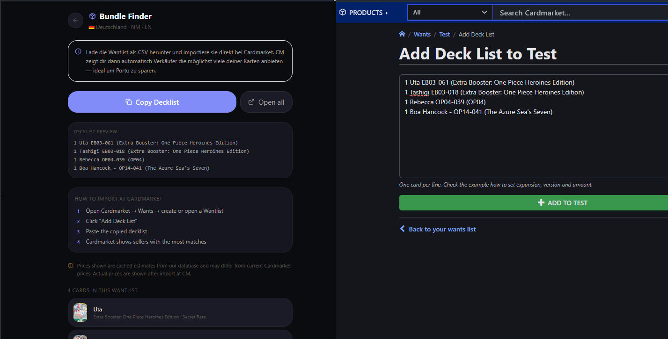The height and width of the screenshot is (339, 668).
Task: Click the back arrow beside Bundle Finder
Action: point(75,20)
